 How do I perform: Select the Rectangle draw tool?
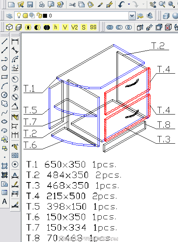[4, 77]
